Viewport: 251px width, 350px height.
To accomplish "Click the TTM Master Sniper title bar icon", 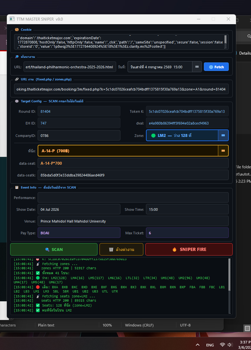I will point(12,19).
